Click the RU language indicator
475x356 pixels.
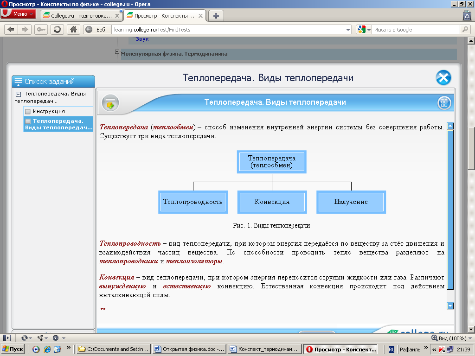pos(391,350)
